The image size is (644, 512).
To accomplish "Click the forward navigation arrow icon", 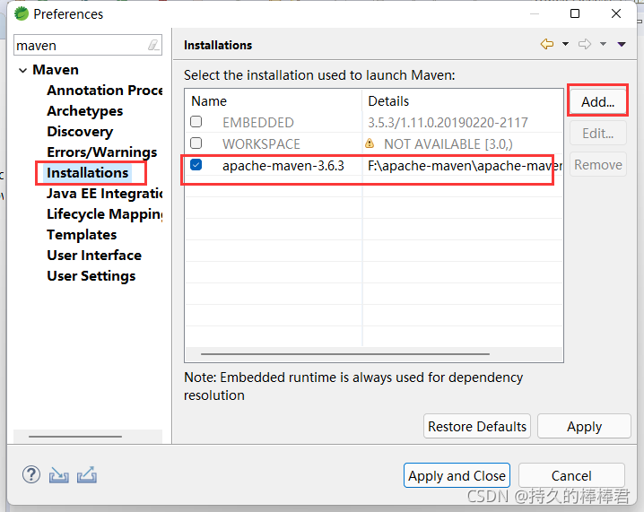I will click(x=585, y=44).
